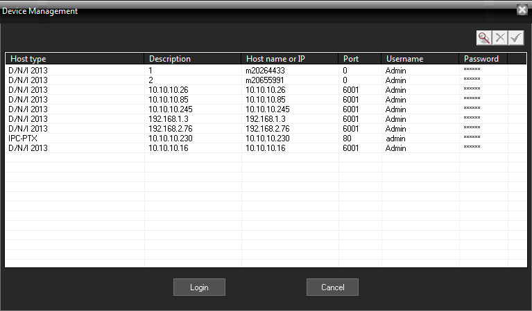Click password cell of 10.10.10.230 row
Screen dimensions: 532x311
pyautogui.click(x=472, y=137)
